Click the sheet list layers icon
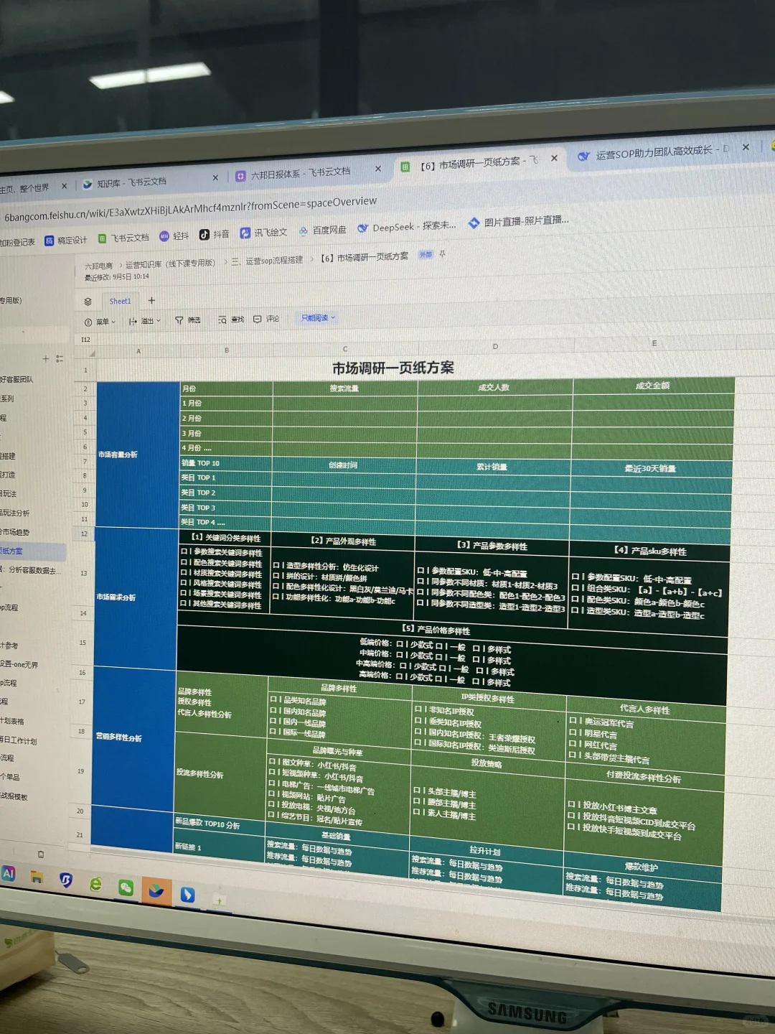 click(88, 302)
